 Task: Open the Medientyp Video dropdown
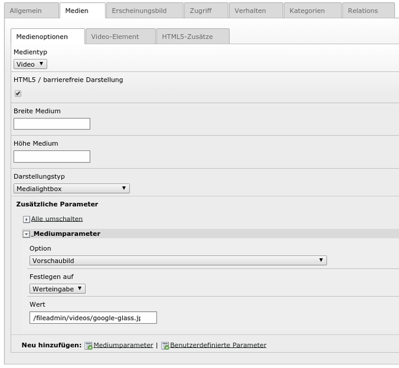30,64
